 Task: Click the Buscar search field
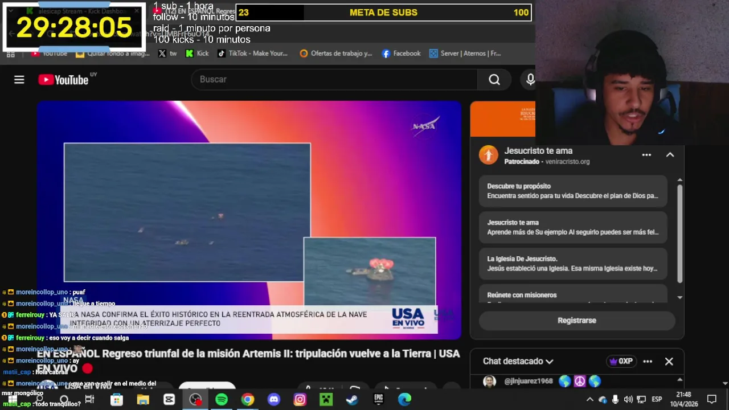point(335,79)
